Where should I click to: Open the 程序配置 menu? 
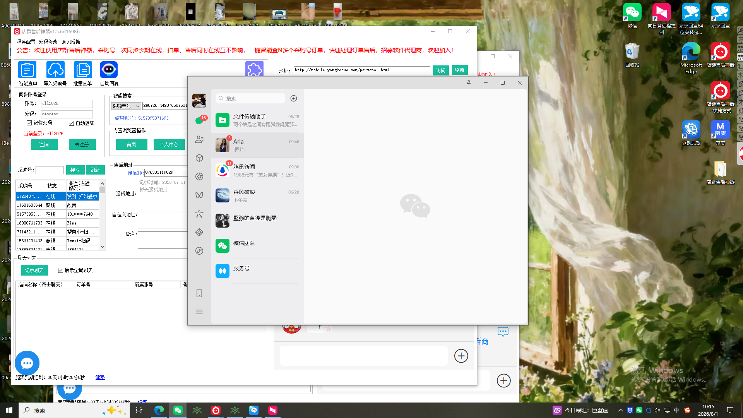[26, 42]
